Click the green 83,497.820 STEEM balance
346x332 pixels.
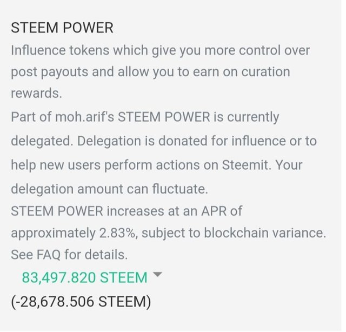84,277
